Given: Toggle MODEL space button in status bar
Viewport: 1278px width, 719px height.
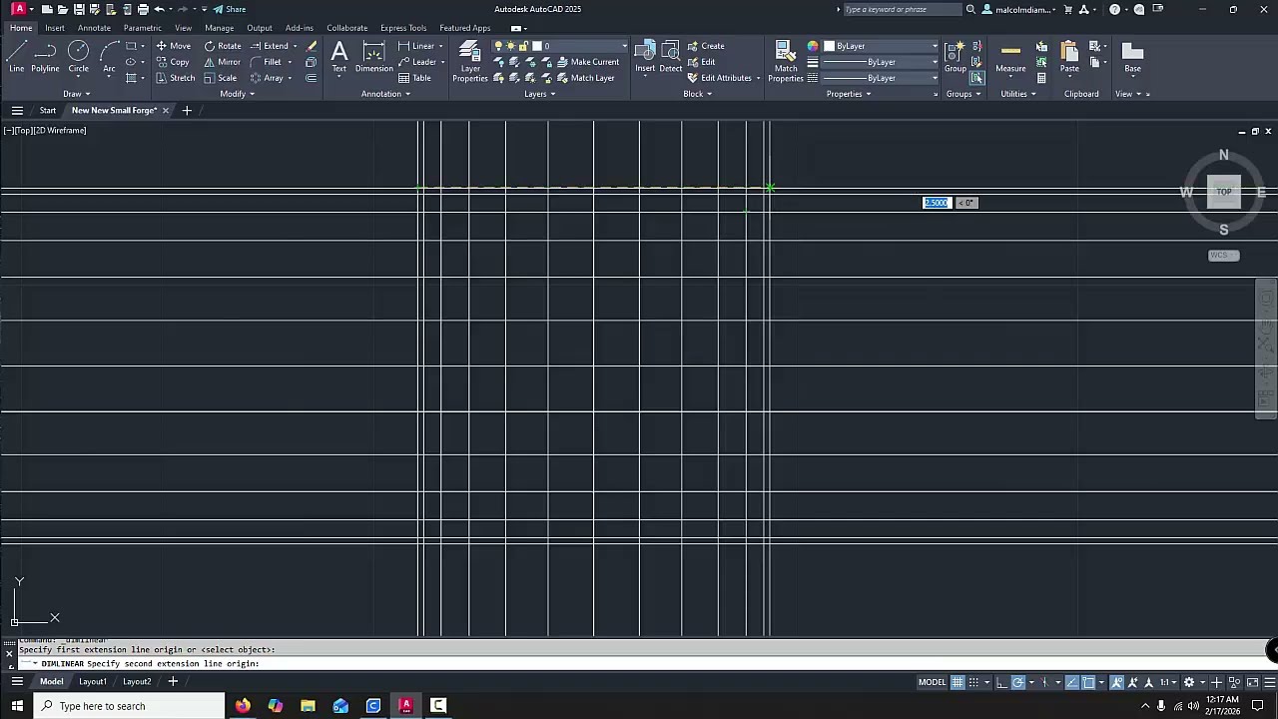Looking at the screenshot, I should [932, 682].
